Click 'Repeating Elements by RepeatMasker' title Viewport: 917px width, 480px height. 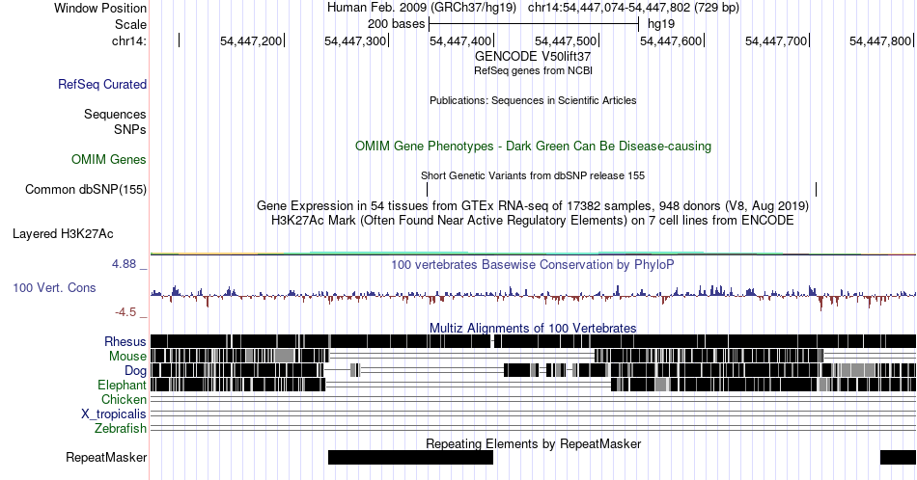tap(534, 443)
